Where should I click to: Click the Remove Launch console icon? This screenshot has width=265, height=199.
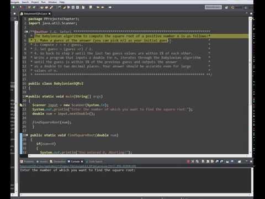(x=193, y=161)
